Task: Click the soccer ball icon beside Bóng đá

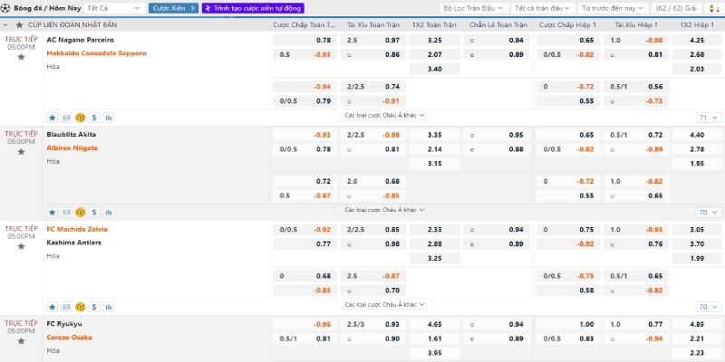Action: [x=5, y=8]
